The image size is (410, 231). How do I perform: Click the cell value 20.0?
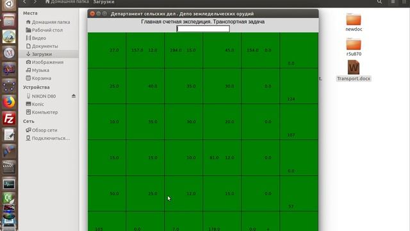click(229, 122)
